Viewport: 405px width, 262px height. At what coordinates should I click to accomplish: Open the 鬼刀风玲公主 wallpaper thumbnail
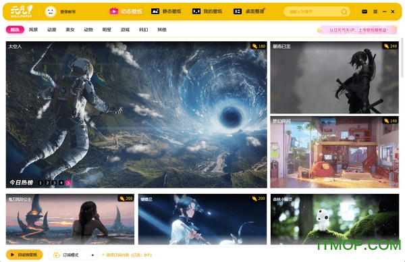[x=70, y=219]
